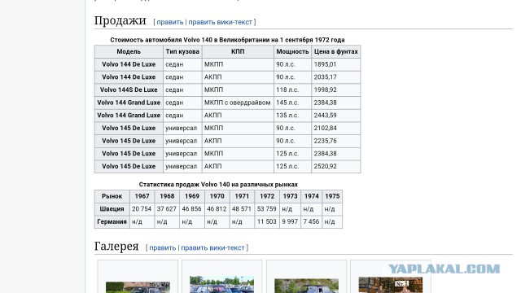Click sales value '11 503'
The height and width of the screenshot is (293, 521).
pyautogui.click(x=267, y=221)
